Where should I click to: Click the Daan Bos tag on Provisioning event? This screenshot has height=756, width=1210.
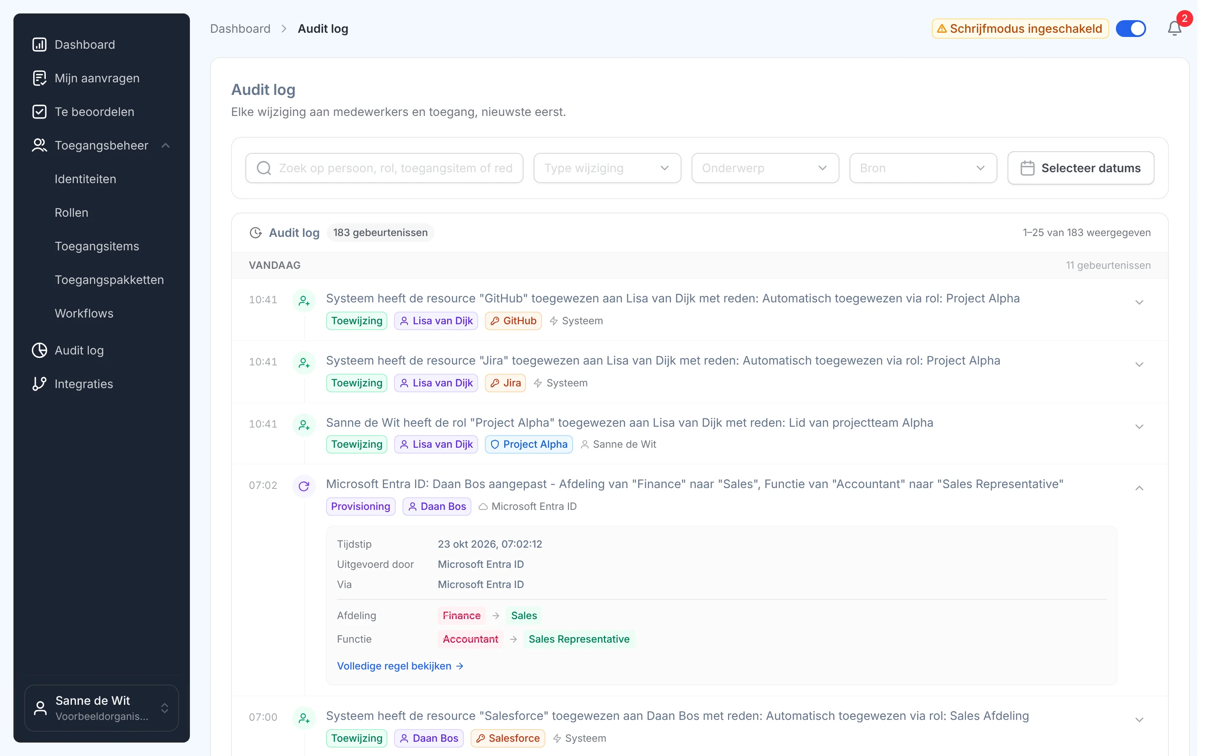click(437, 506)
